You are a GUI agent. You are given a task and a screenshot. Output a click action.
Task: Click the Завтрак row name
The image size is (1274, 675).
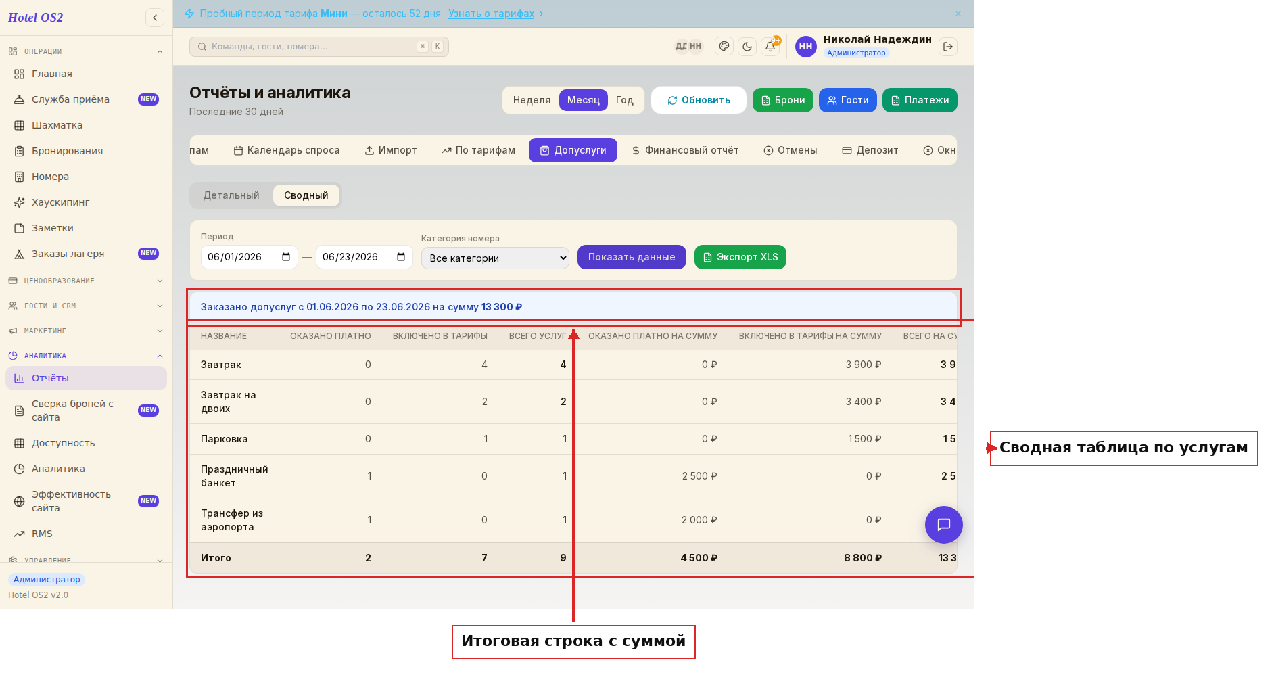point(221,365)
